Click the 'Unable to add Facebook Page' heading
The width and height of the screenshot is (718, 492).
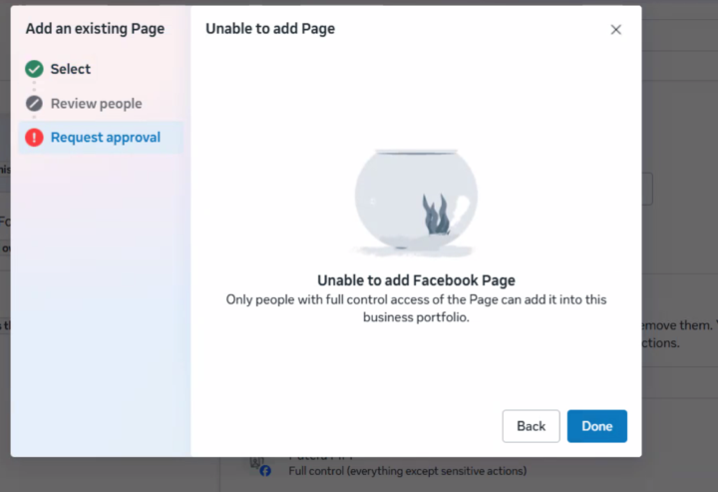tap(416, 280)
